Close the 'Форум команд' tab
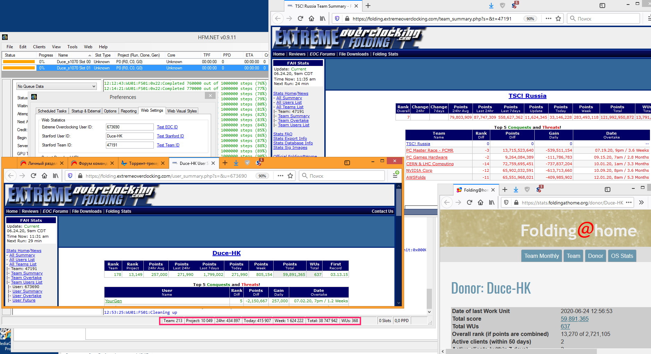The height and width of the screenshot is (354, 651). click(x=112, y=163)
